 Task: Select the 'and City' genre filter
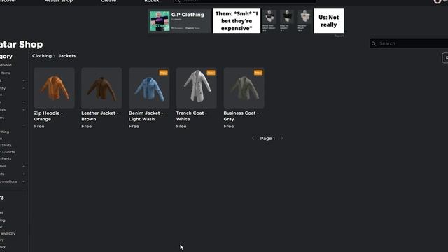[x=8, y=233]
